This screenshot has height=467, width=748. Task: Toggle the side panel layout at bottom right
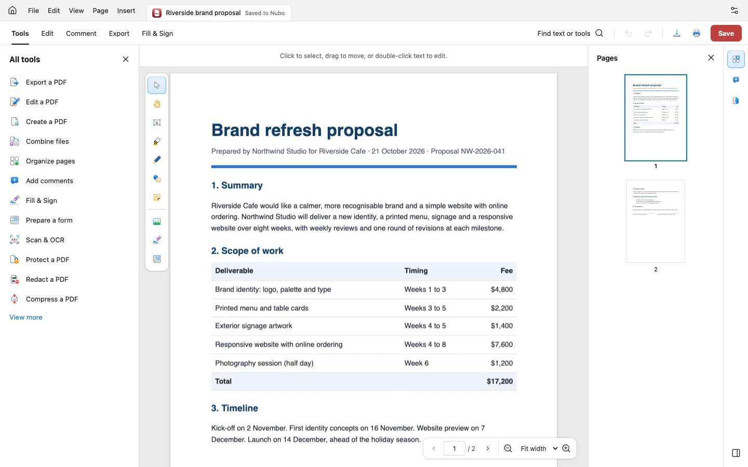(736, 453)
